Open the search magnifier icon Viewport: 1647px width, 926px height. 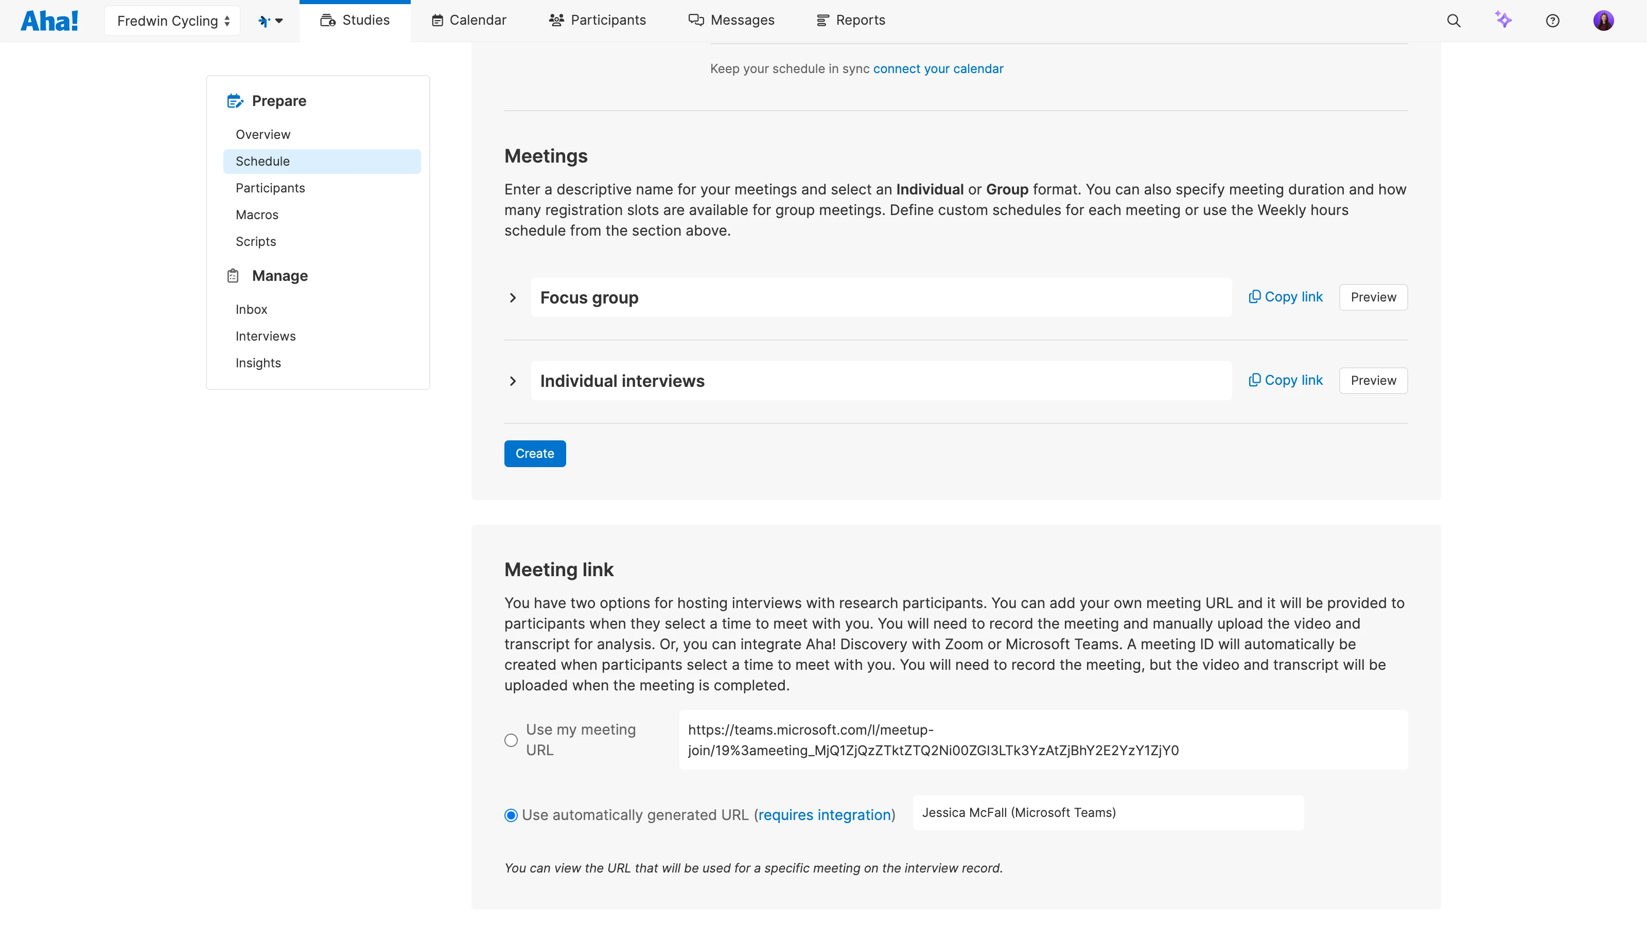pos(1453,21)
